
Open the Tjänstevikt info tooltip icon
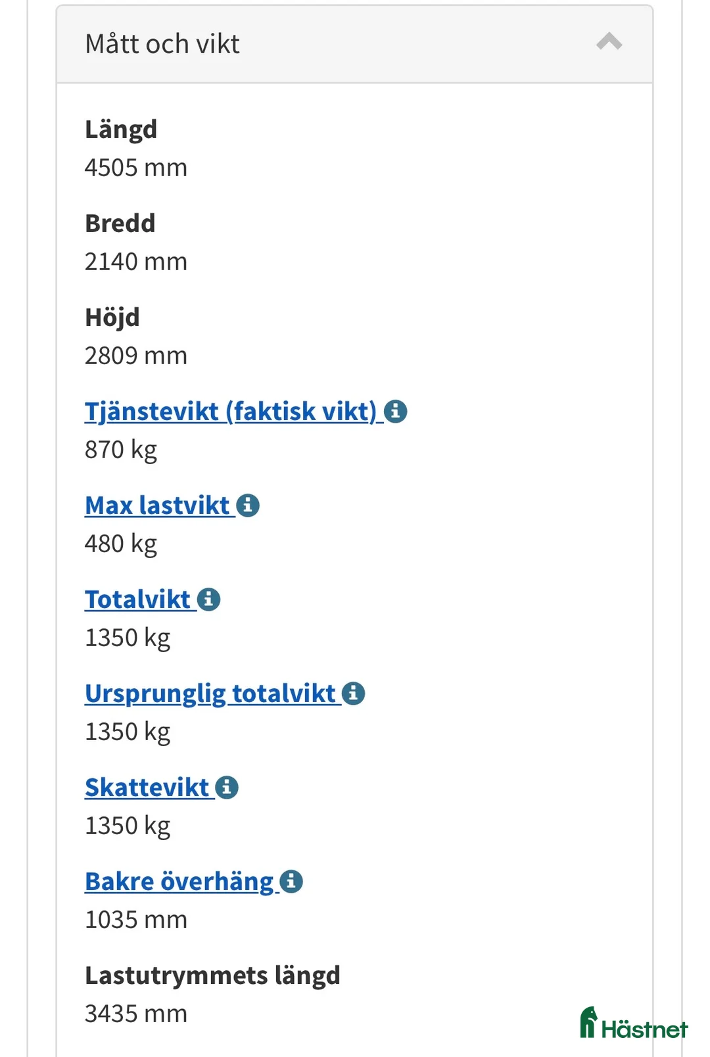coord(395,411)
